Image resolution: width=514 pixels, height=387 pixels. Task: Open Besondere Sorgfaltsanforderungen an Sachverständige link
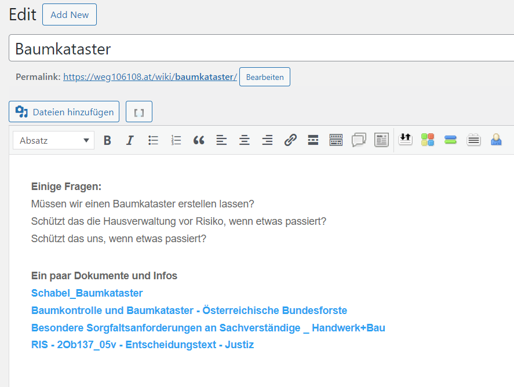tap(208, 328)
